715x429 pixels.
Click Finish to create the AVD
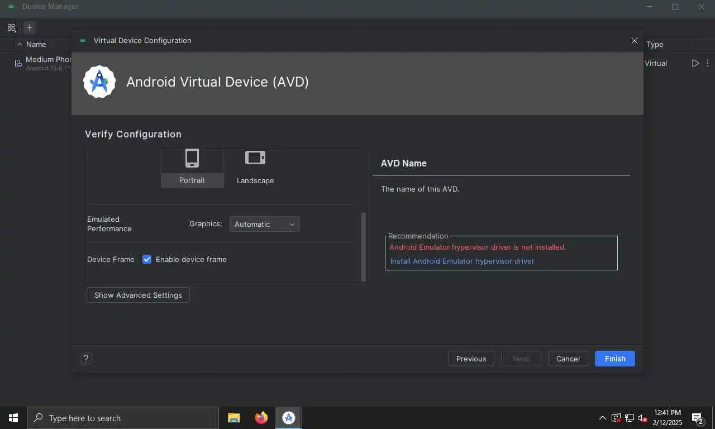tap(614, 359)
